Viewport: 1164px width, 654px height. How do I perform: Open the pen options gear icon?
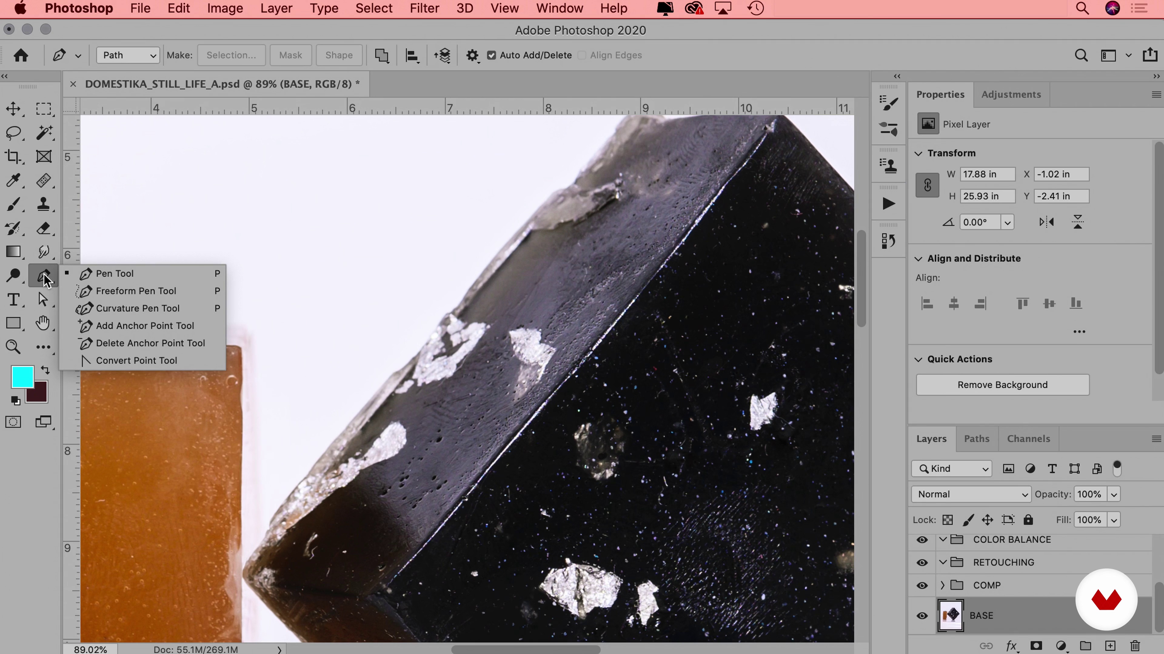pyautogui.click(x=472, y=55)
